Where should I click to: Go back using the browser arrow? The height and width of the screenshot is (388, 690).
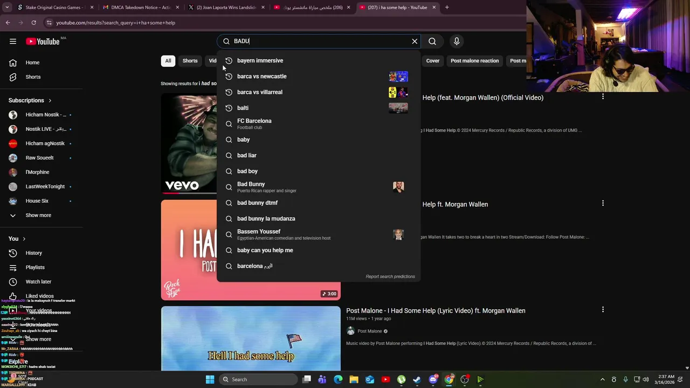(x=8, y=23)
